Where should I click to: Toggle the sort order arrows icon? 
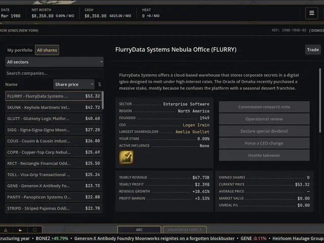(x=100, y=85)
